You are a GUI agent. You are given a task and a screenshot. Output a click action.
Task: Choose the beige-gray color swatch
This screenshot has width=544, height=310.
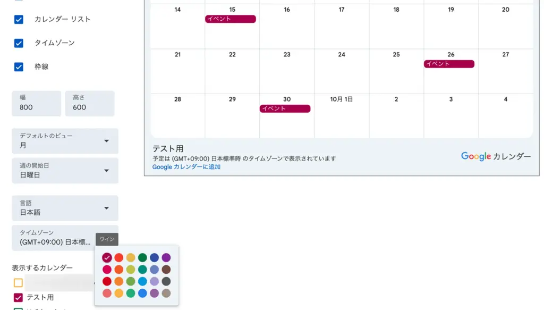point(166,293)
